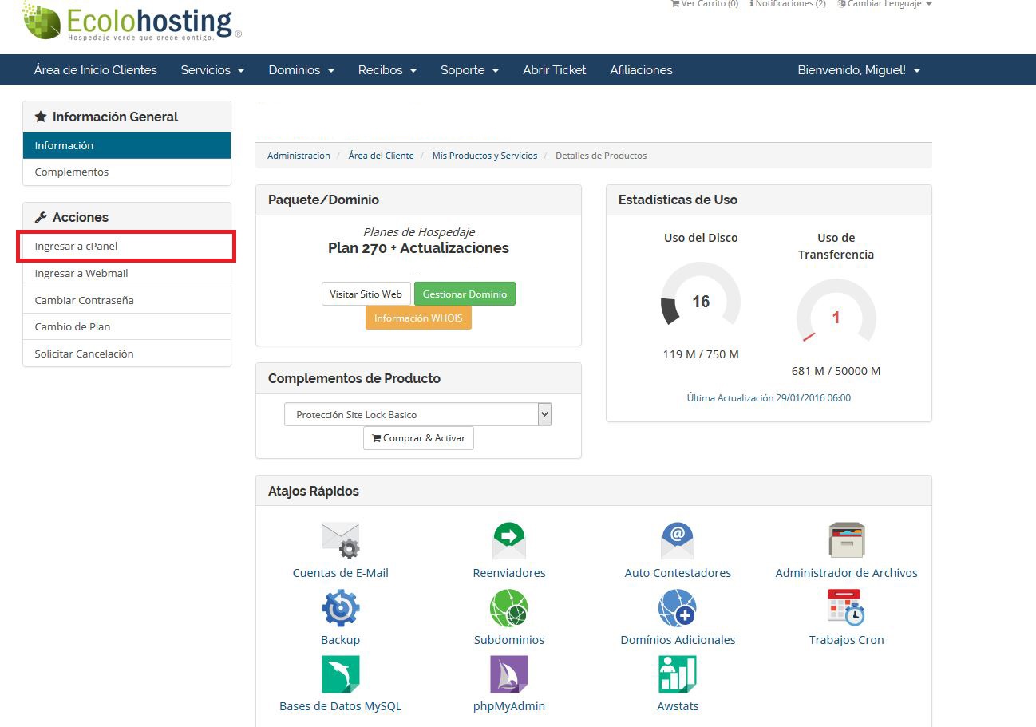Open the Cuentas de E-Mail envelope icon
The image size is (1036, 727).
pos(340,541)
